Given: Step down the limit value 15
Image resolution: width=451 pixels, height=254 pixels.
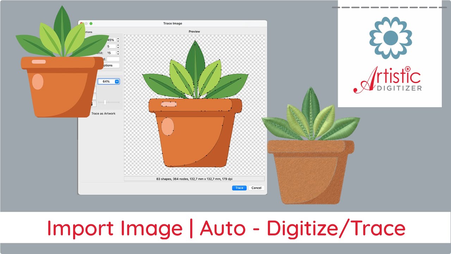Looking at the screenshot, I should click(x=118, y=54).
